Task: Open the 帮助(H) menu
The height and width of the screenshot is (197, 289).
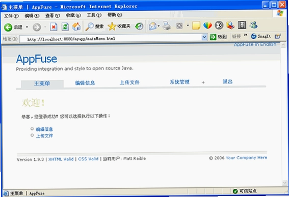Action: [115, 15]
